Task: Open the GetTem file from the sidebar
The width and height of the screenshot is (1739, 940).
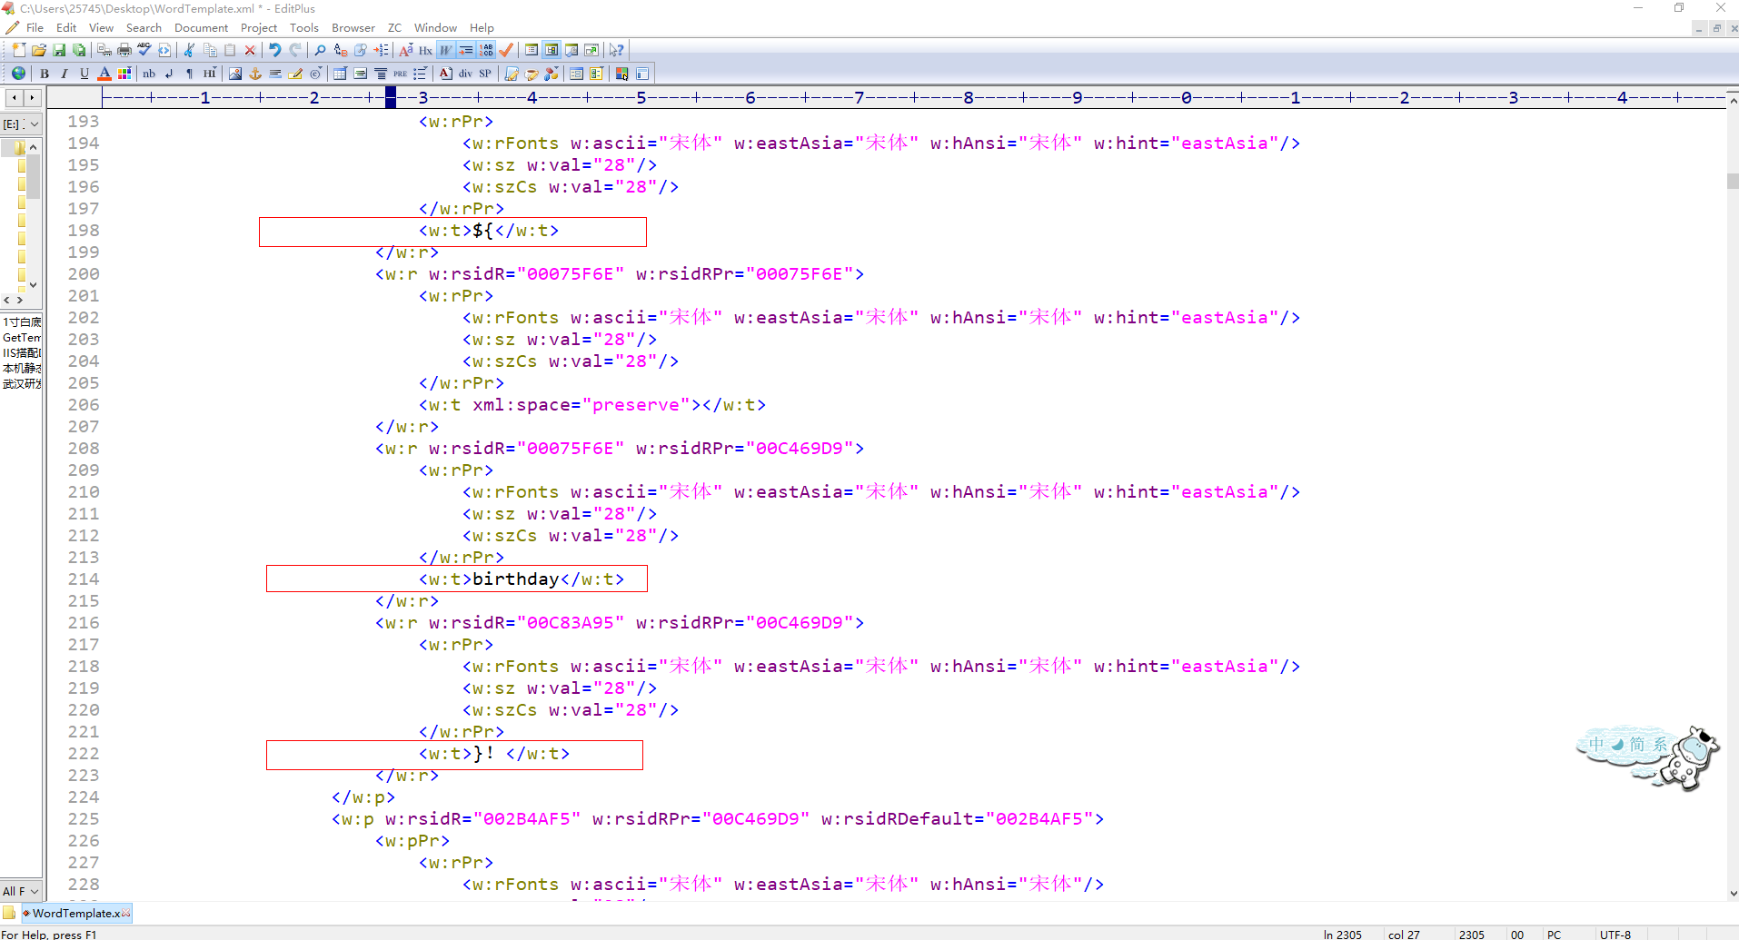Action: (x=19, y=337)
